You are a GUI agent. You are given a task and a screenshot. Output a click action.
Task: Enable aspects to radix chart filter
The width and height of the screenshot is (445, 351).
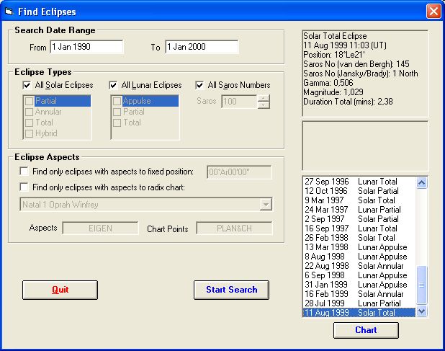click(25, 187)
